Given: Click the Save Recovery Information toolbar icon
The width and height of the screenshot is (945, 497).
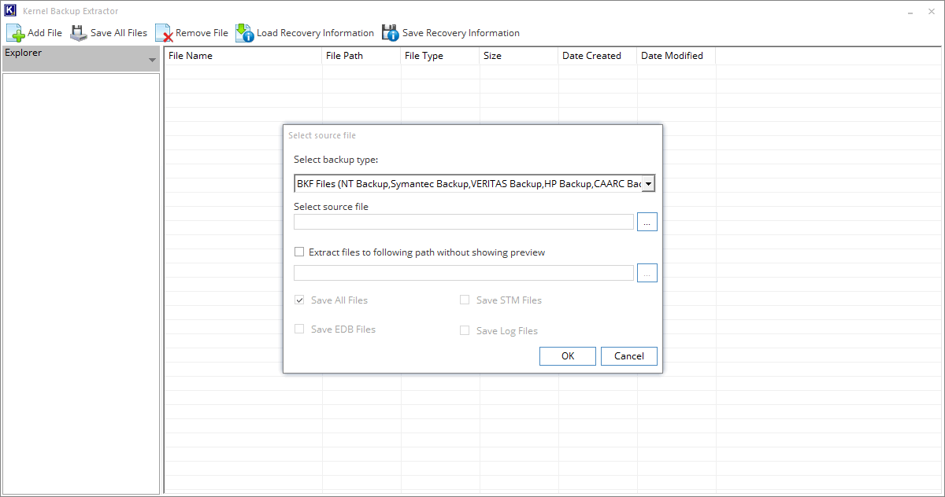Looking at the screenshot, I should click(x=390, y=32).
